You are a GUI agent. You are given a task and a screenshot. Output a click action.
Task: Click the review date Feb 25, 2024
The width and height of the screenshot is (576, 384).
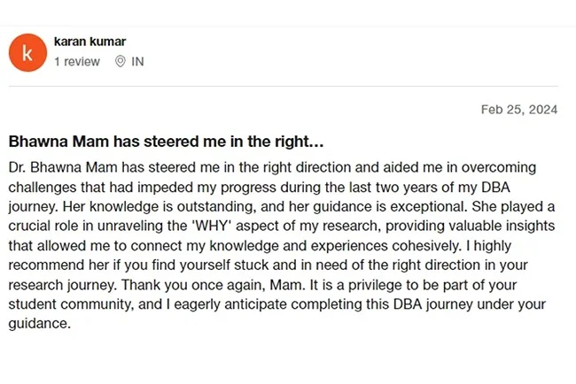click(519, 110)
